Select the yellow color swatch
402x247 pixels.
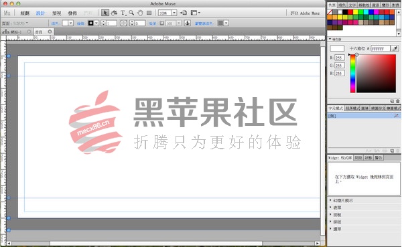coord(355,12)
